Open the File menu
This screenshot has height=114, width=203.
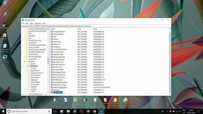click(x=23, y=23)
